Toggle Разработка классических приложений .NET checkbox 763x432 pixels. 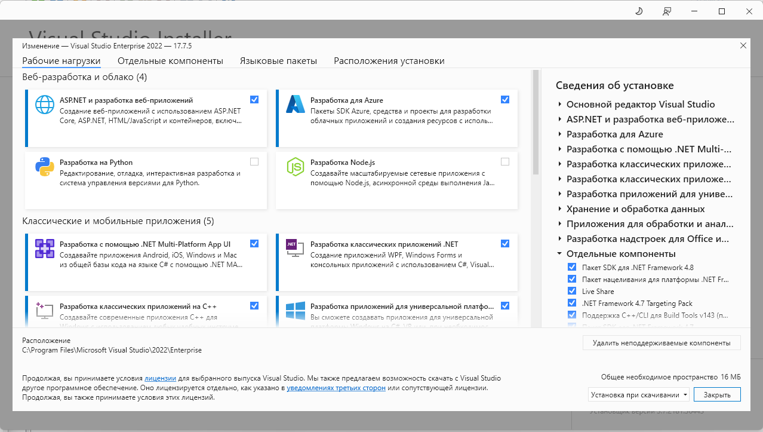pyautogui.click(x=505, y=243)
